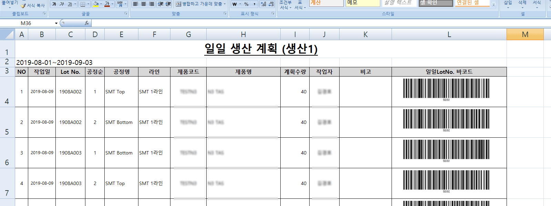Click the Merge and Center (병합하고 가운데 맞춤) button
Screen dimensions: 551x206
(199, 4)
